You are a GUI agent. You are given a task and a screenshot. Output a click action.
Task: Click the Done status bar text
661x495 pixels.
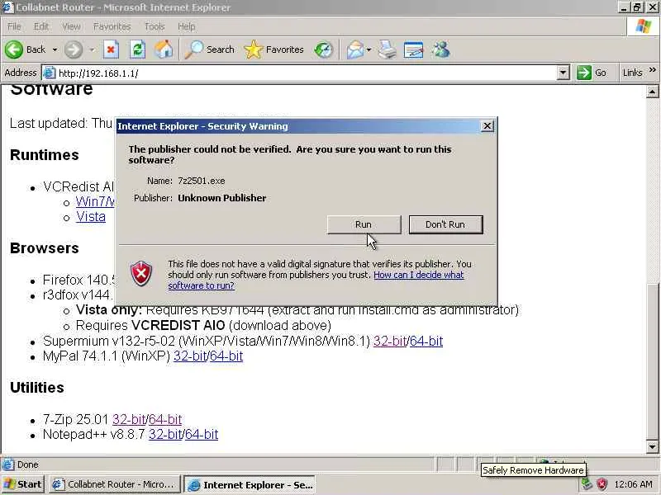tap(28, 464)
